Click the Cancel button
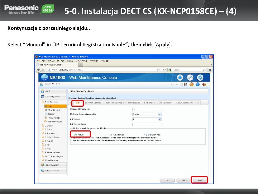Image resolution: width=258 pixels, height=194 pixels. (183, 180)
